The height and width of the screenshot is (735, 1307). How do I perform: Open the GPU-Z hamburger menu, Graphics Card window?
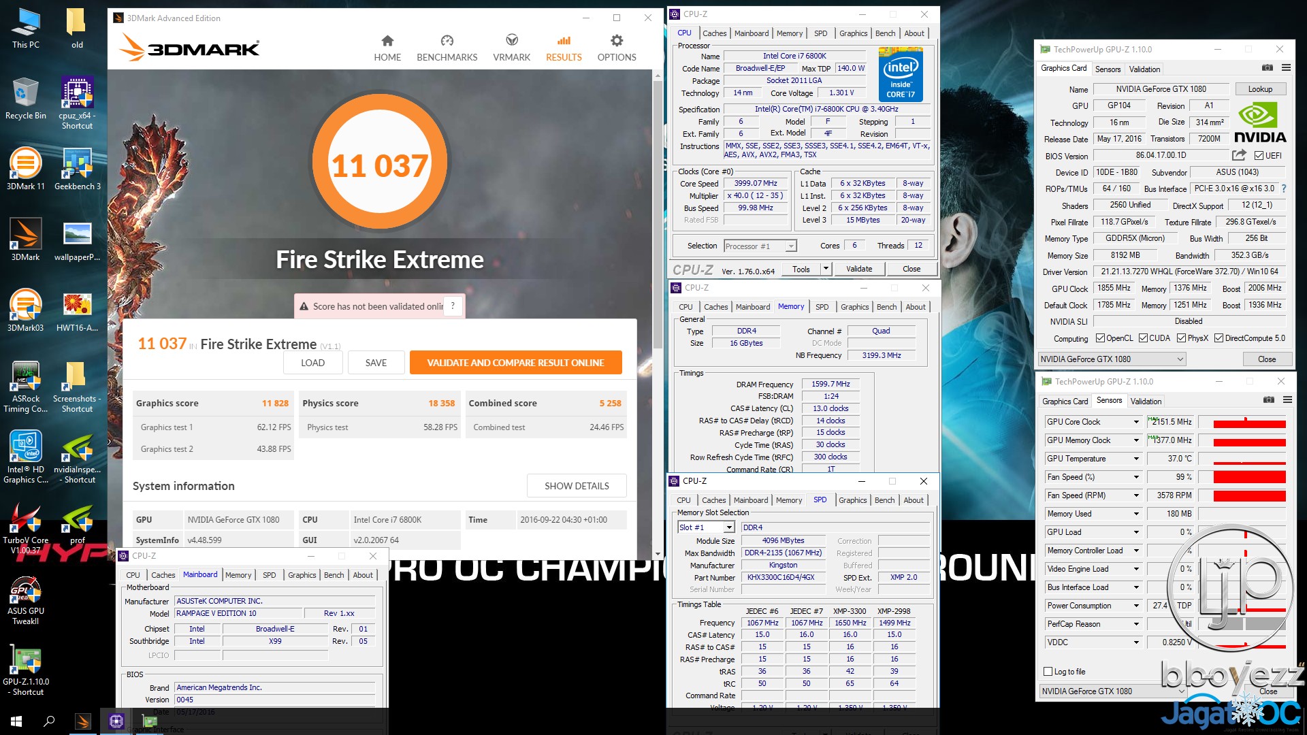pyautogui.click(x=1286, y=68)
